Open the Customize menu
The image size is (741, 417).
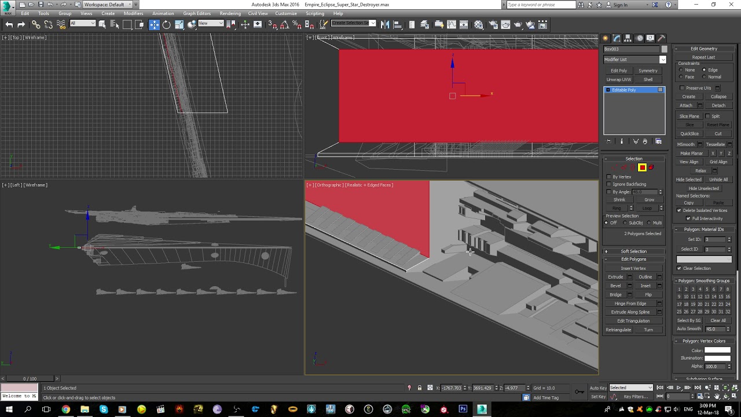[286, 13]
